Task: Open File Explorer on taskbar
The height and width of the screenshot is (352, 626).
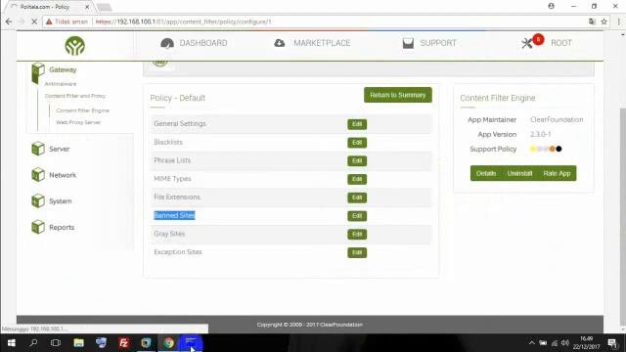Action: click(x=78, y=343)
